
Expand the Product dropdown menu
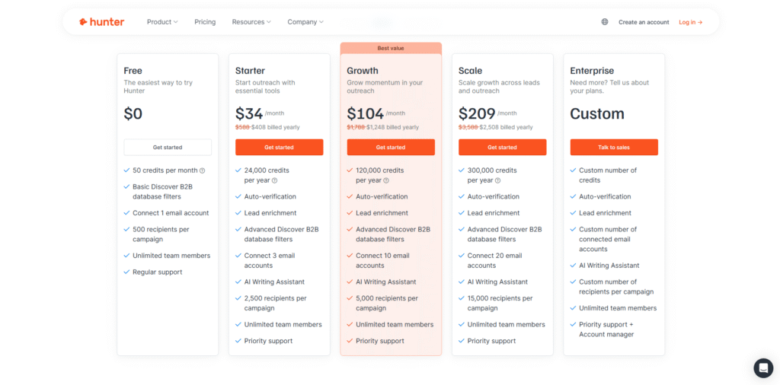(x=162, y=22)
